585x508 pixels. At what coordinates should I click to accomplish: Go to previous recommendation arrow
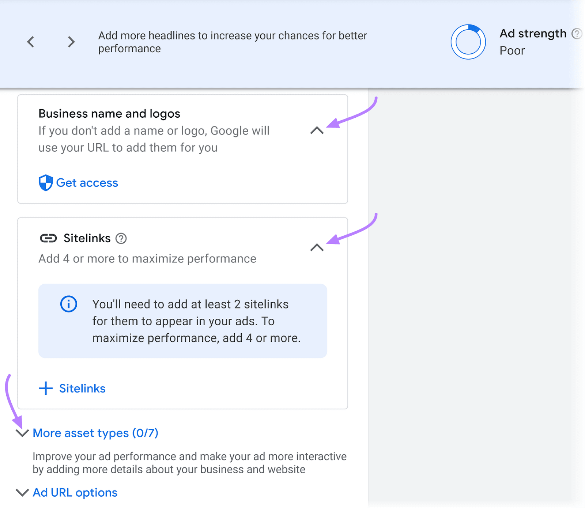pyautogui.click(x=31, y=42)
